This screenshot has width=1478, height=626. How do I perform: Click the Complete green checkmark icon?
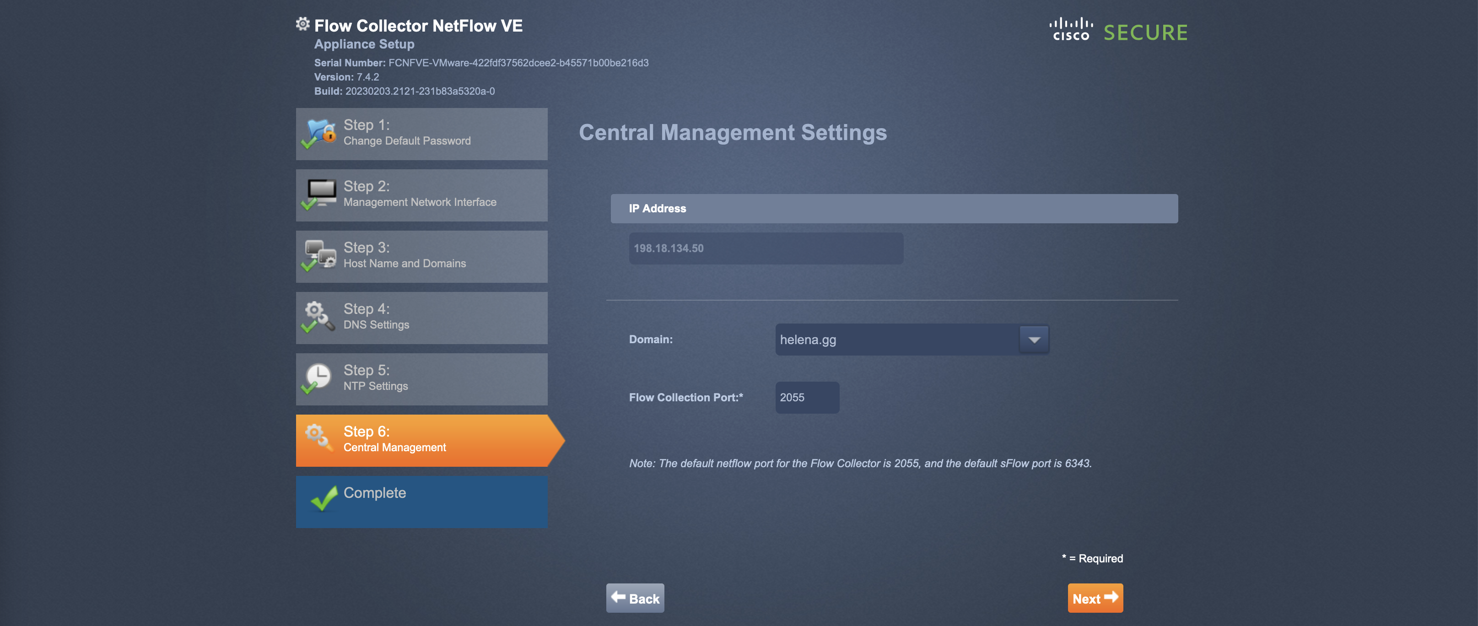tap(324, 497)
